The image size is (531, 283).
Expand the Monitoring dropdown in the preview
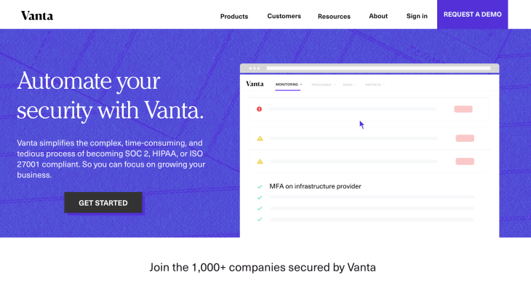click(x=289, y=84)
